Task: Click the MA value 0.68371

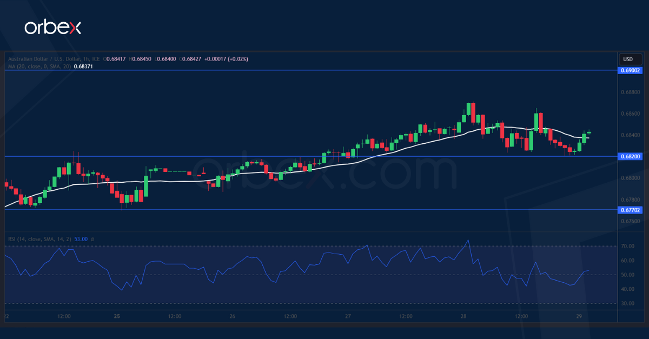Action: coord(85,66)
